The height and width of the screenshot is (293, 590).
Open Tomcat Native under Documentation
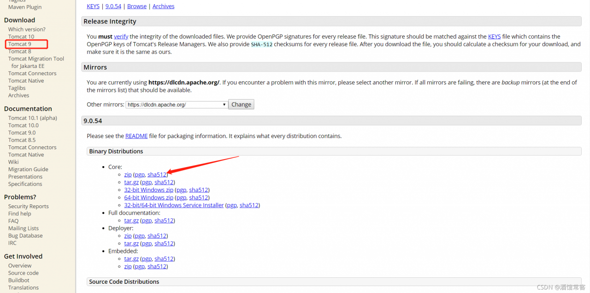pos(26,155)
